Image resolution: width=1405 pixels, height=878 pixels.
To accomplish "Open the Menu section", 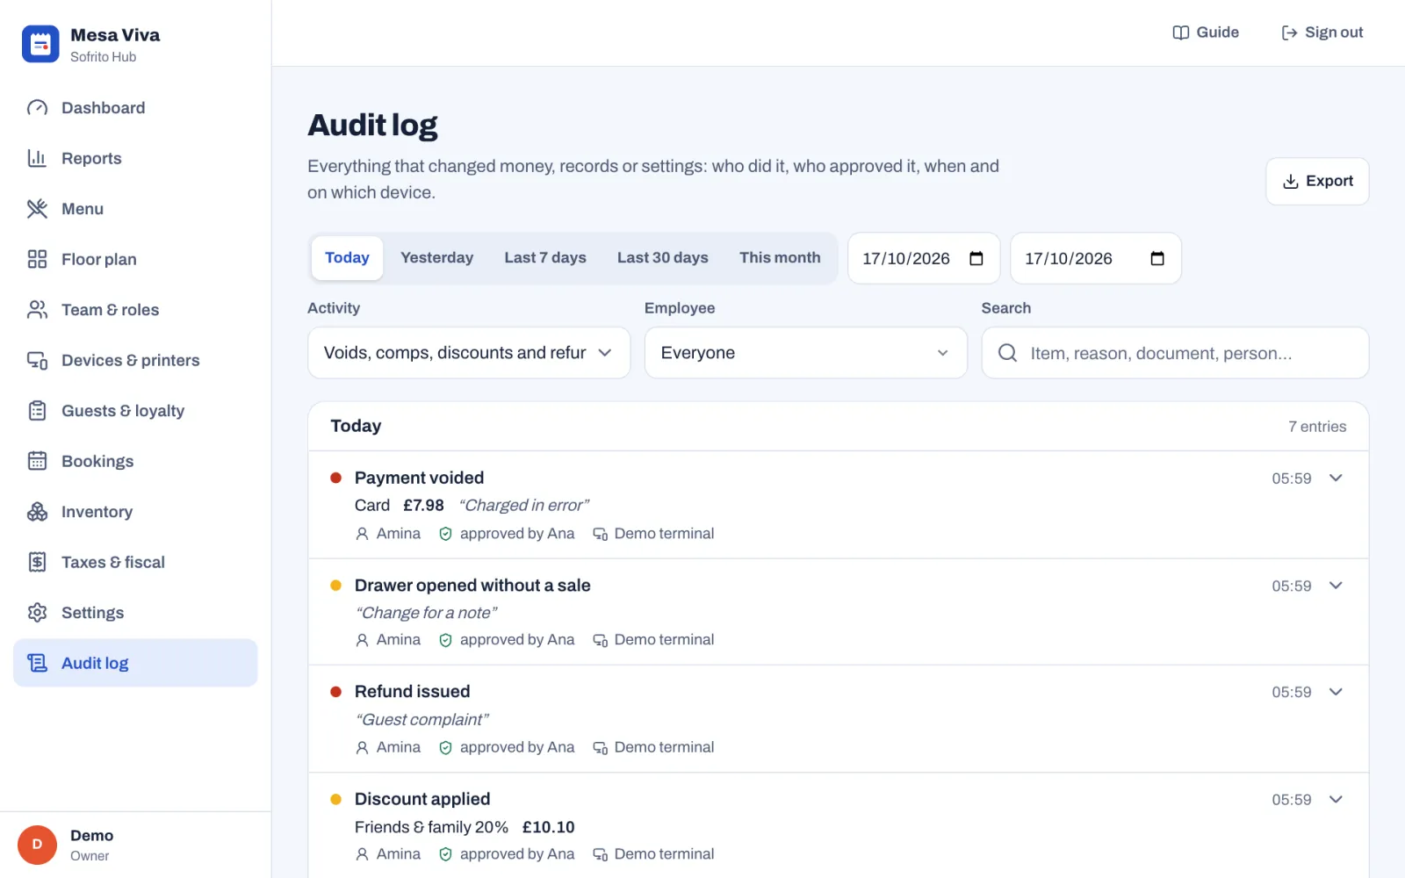I will (x=135, y=209).
